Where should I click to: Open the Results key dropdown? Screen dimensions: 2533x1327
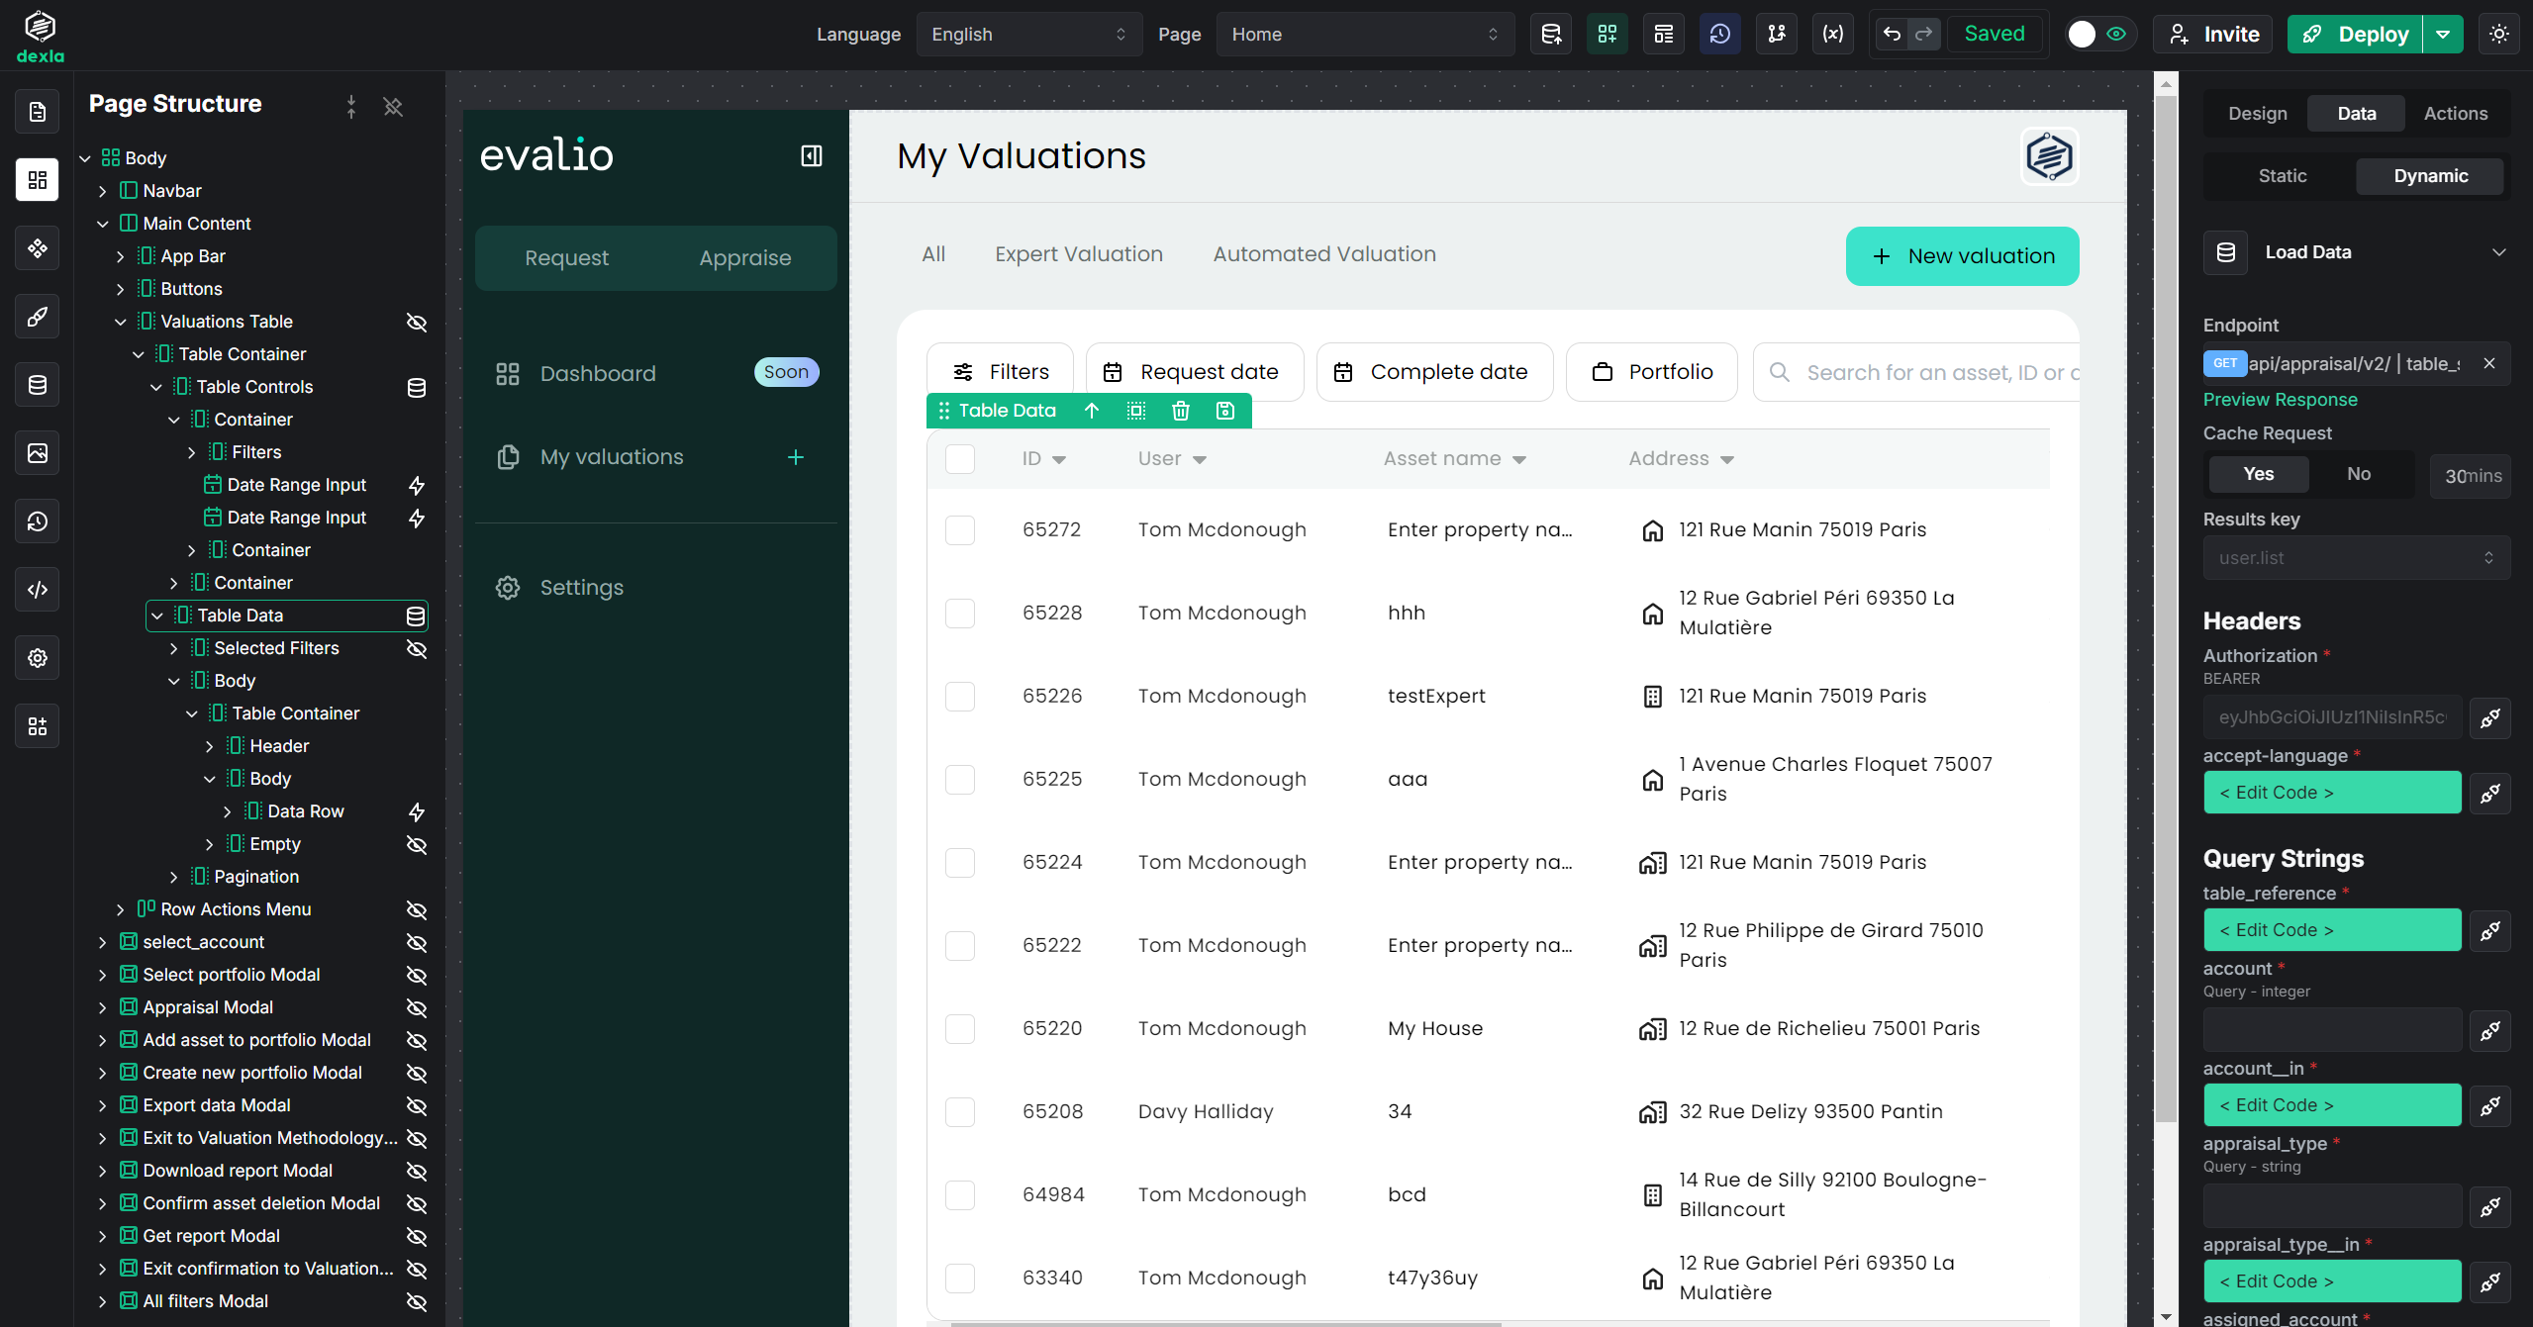(x=2356, y=558)
